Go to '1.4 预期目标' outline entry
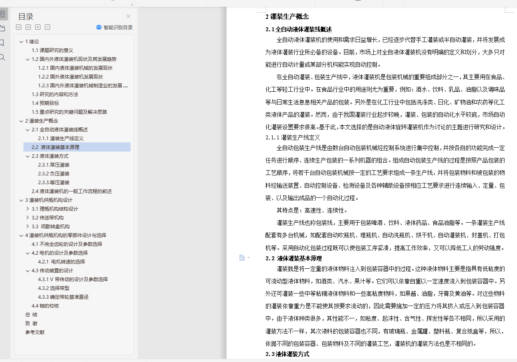Viewport: 517px width, 362px height. pos(45,103)
